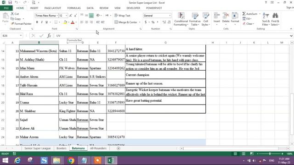This screenshot has height=165, width=294.
Task: Open Sort & Filter menu
Action: tap(266, 19)
